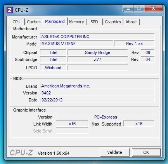Click the Validate button

(115, 152)
